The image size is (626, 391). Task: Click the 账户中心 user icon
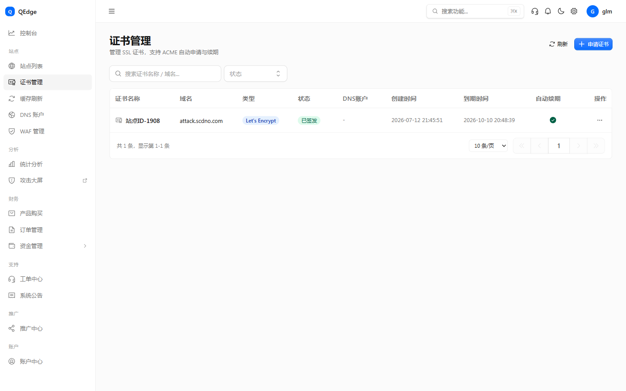click(12, 361)
